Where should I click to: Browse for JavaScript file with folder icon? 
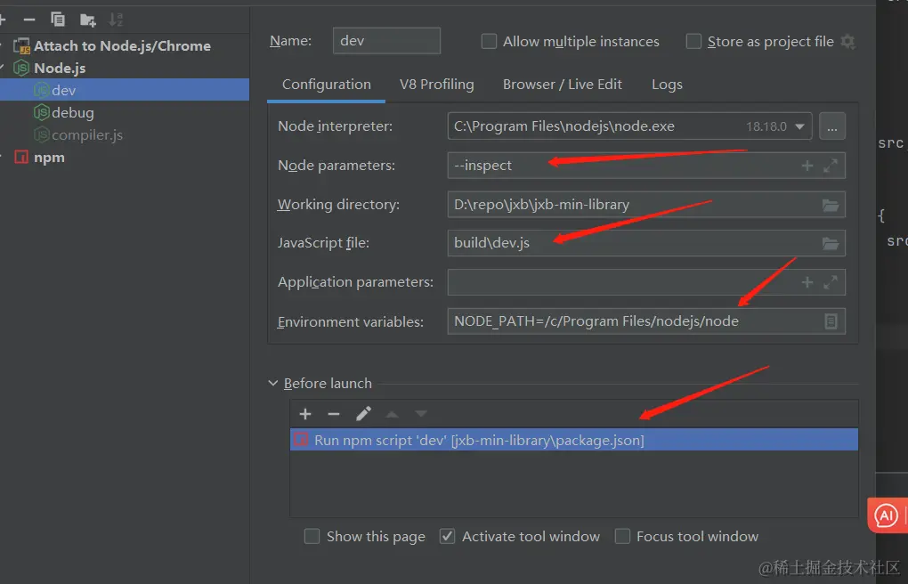(x=831, y=244)
